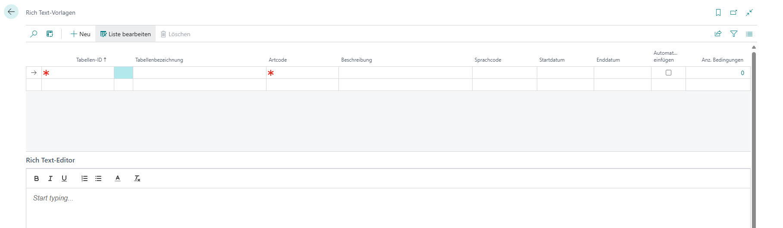This screenshot has width=783, height=228.
Task: Open the search magnifier icon
Action: pyautogui.click(x=34, y=34)
